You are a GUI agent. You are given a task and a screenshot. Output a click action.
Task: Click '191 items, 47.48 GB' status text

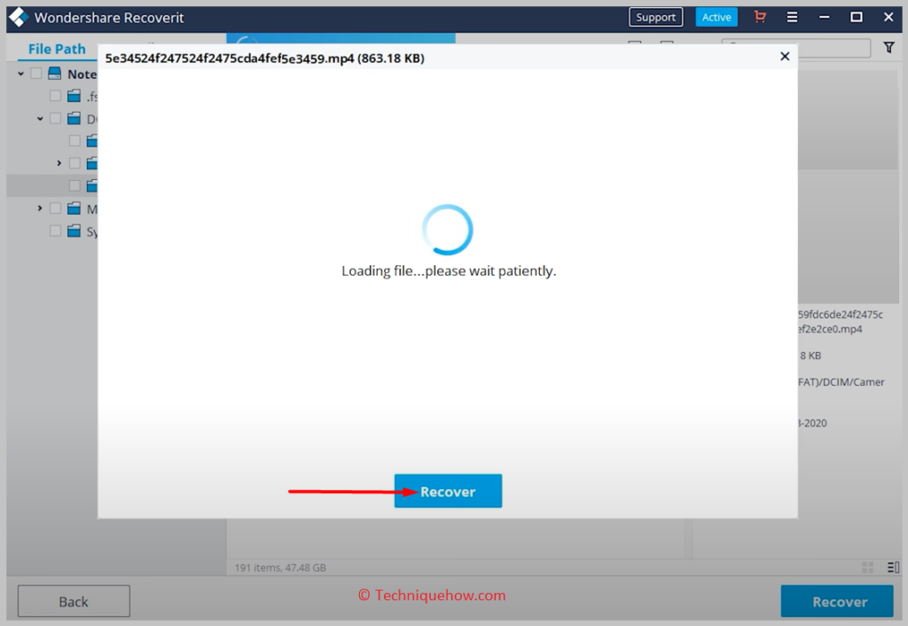coord(280,567)
